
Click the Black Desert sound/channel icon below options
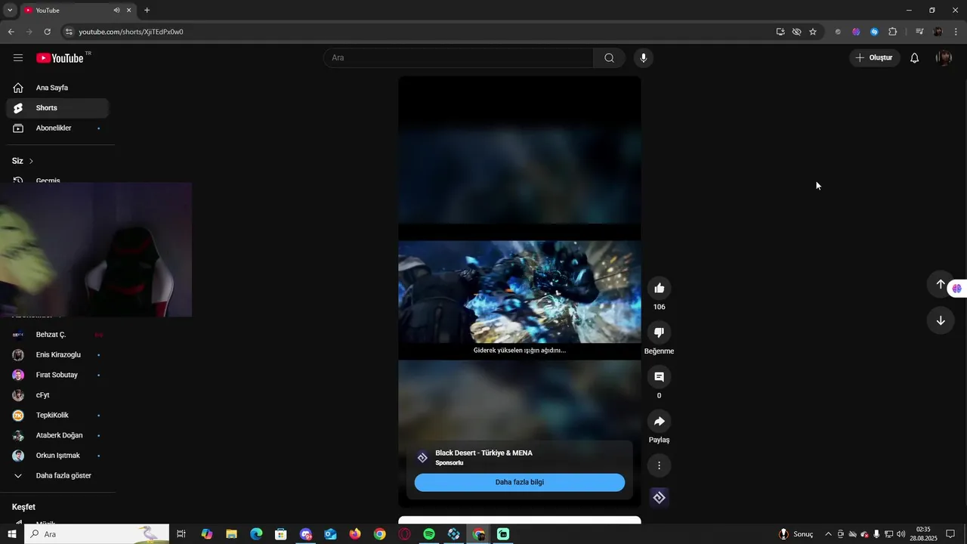coord(659,497)
